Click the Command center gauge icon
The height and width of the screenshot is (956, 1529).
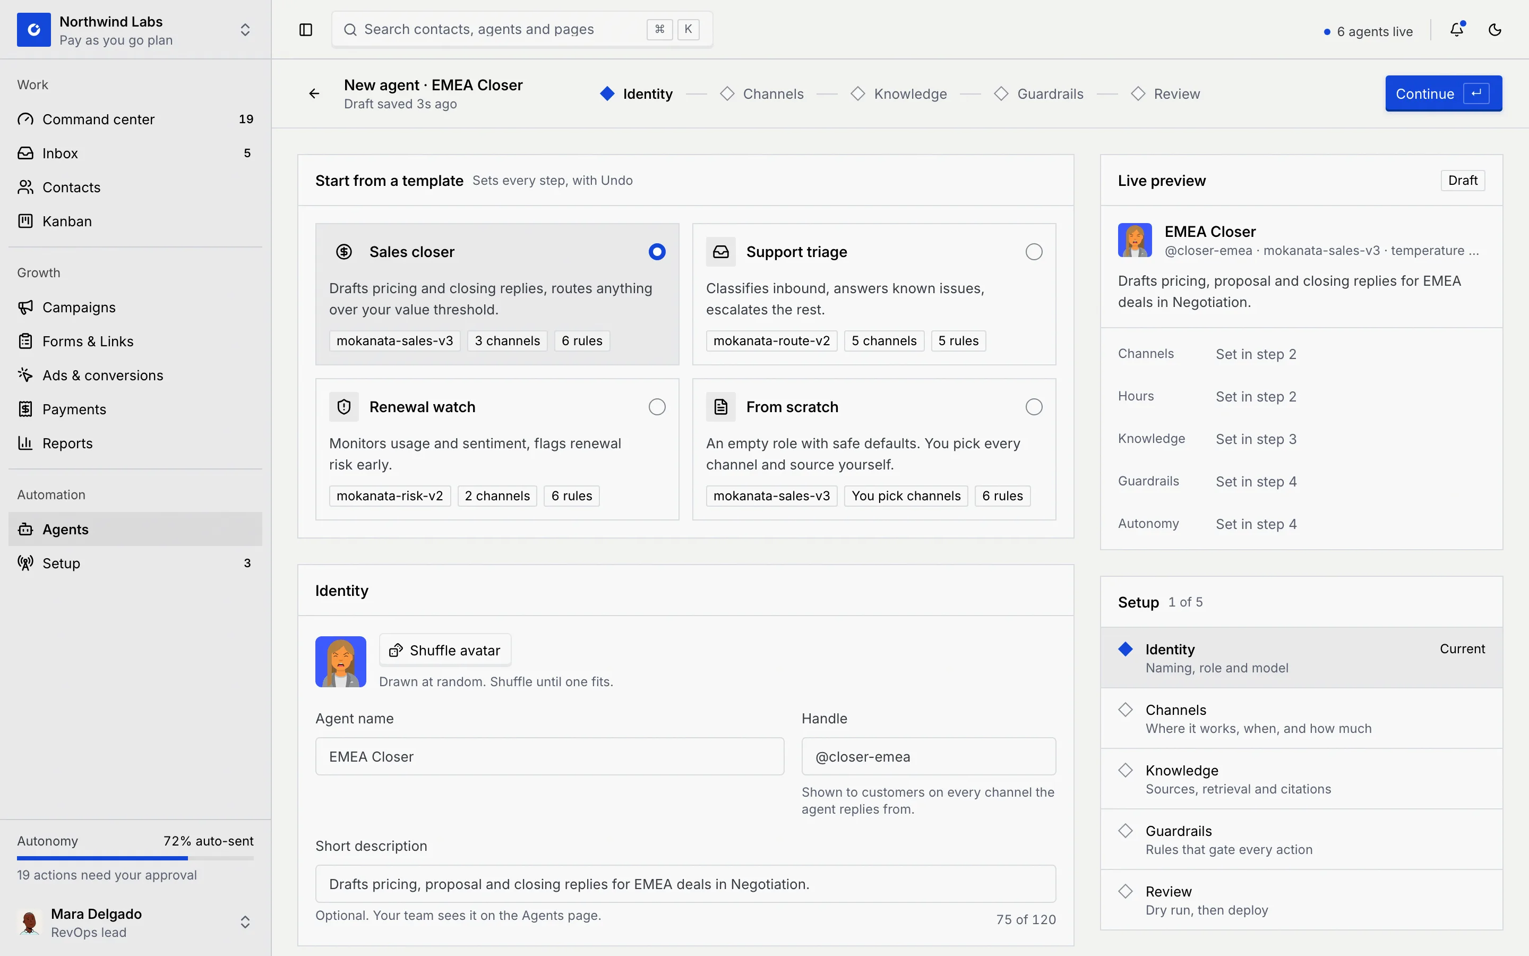pyautogui.click(x=25, y=119)
